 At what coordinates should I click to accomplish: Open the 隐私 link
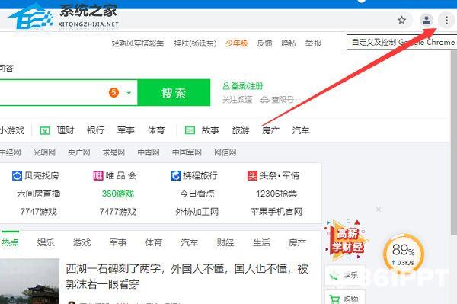point(289,43)
